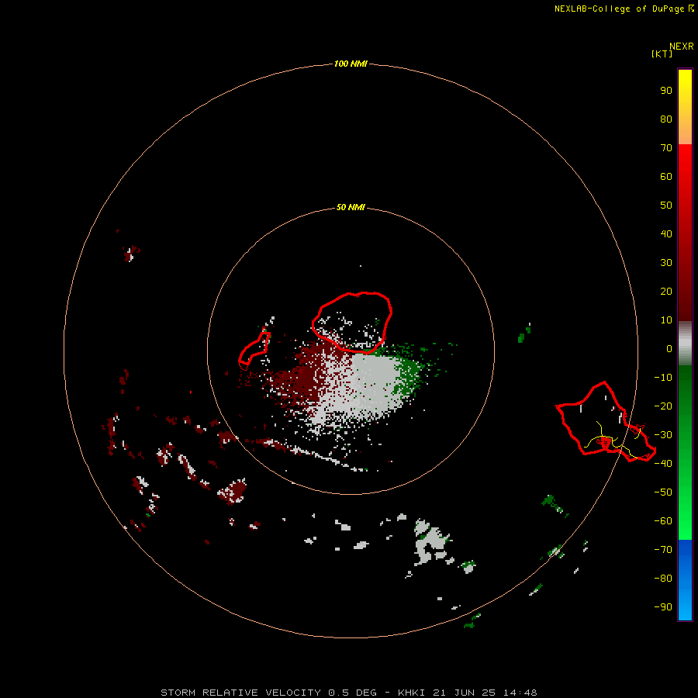Click the -70 value on the velocity scale
Screen dimensions: 698x698
click(663, 549)
